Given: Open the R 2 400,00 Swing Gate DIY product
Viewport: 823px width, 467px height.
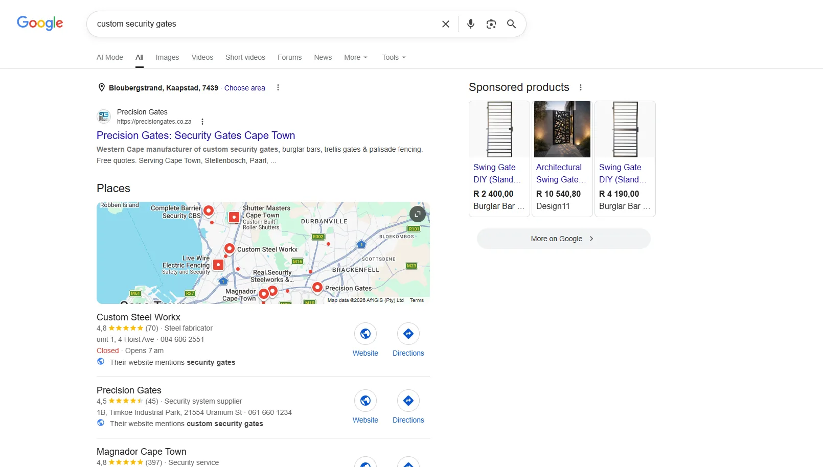Looking at the screenshot, I should (x=499, y=159).
